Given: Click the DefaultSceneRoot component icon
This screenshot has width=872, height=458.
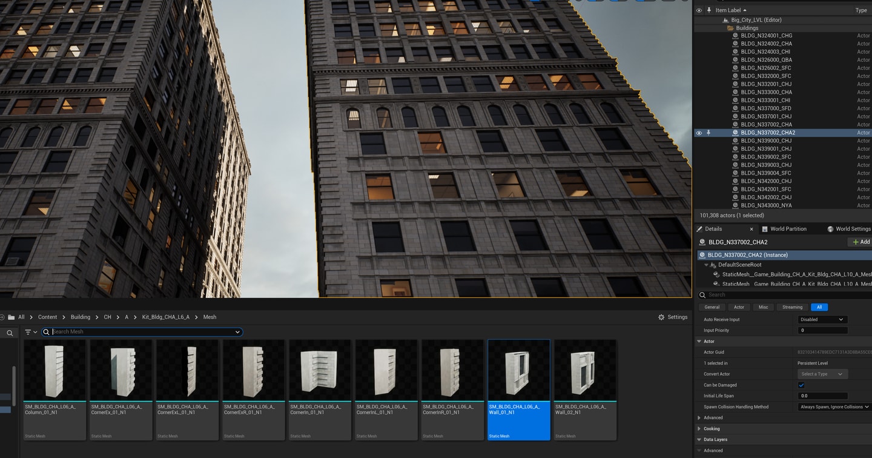Looking at the screenshot, I should [713, 265].
